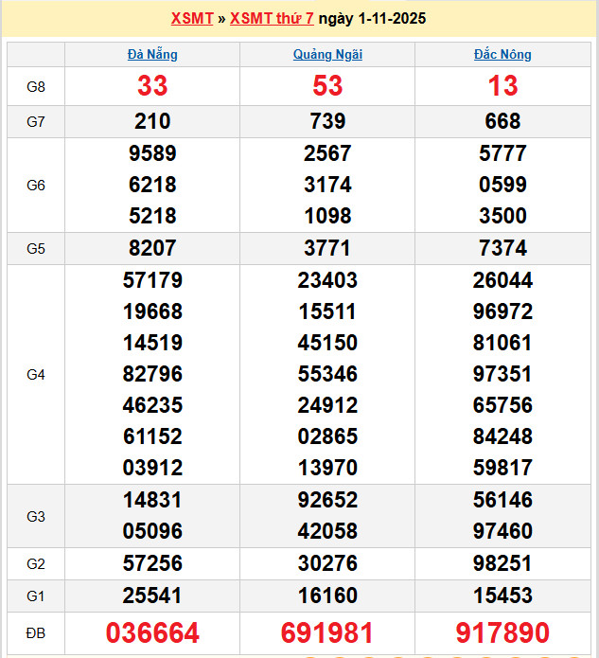Click Quảng Ngãi special prize 691981

pyautogui.click(x=327, y=633)
